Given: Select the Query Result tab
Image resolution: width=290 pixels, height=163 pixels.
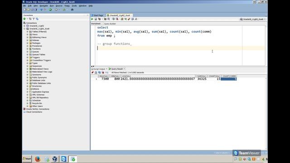Looking at the screenshot, I should 117,69.
